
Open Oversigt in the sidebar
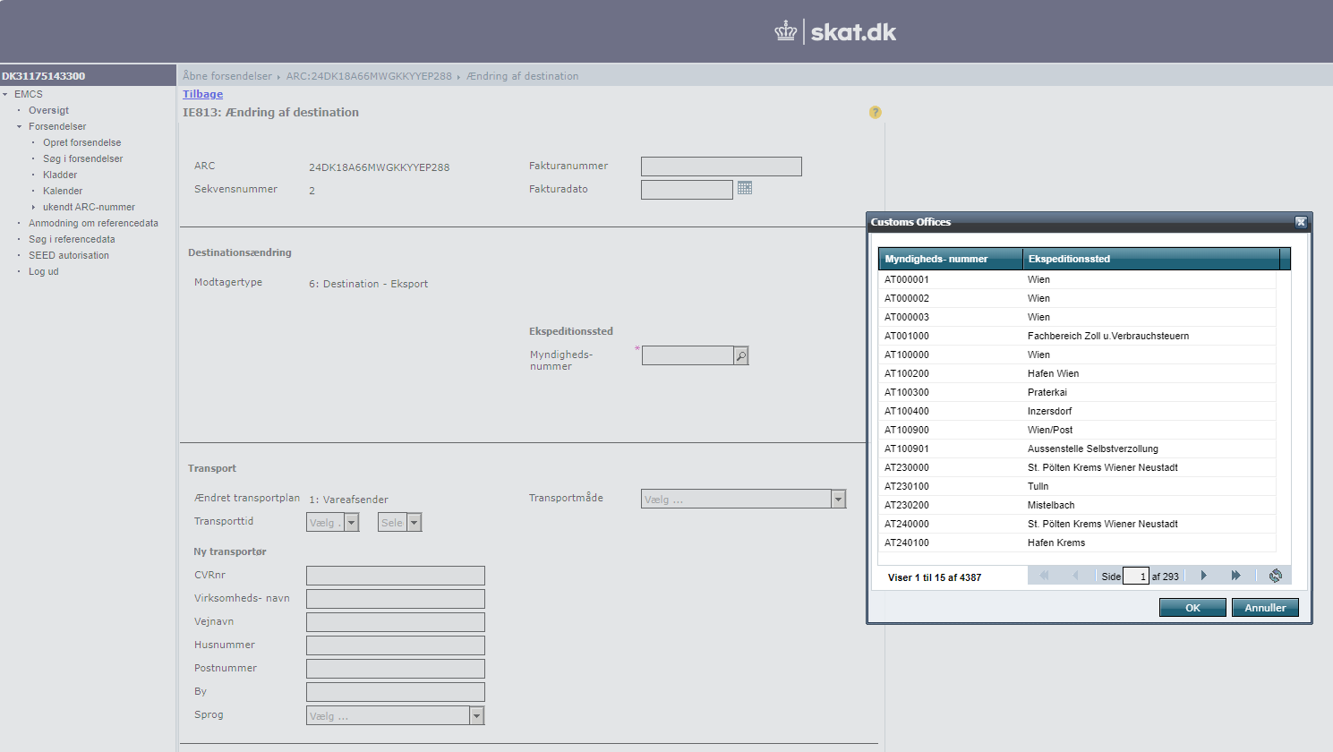pyautogui.click(x=48, y=110)
